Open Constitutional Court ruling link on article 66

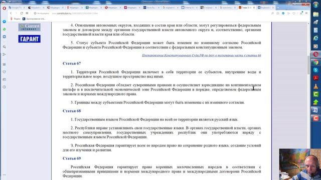point(202,55)
